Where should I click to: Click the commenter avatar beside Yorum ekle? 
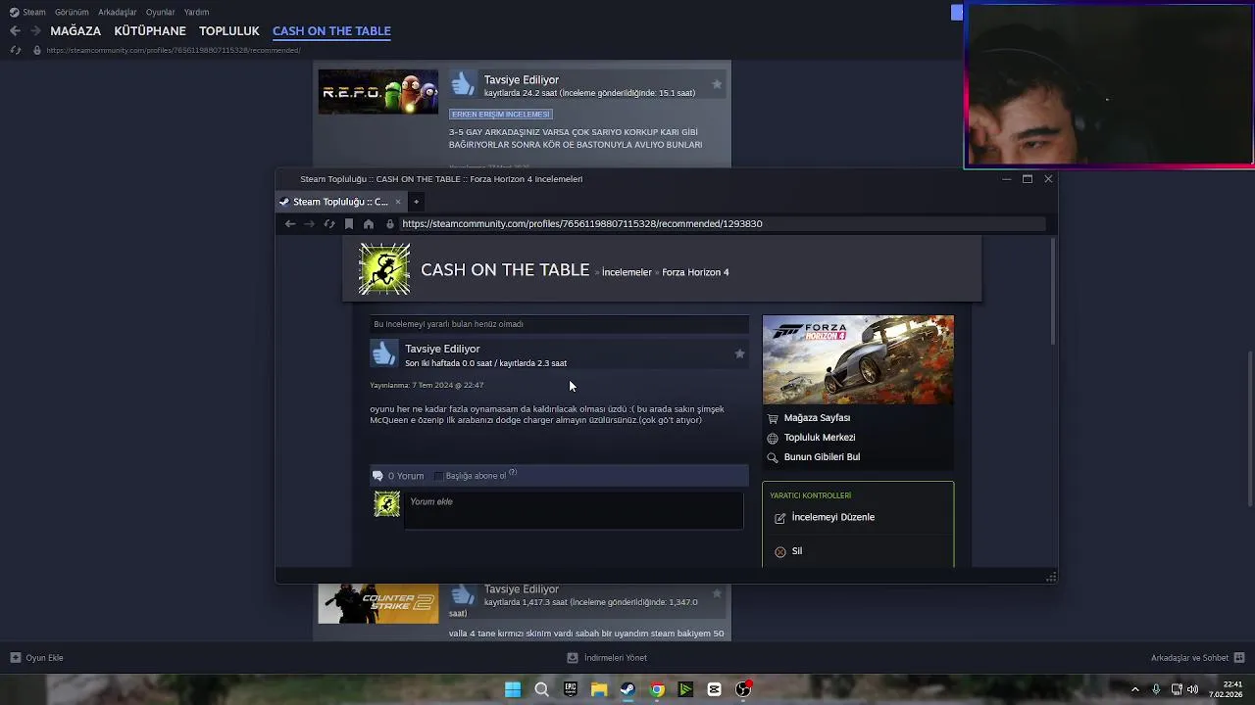click(x=387, y=504)
